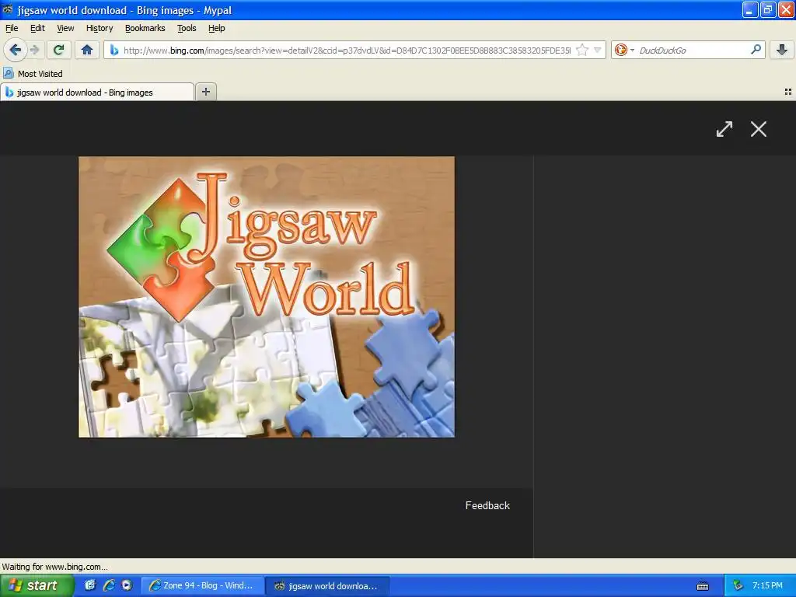Open a new tab with the plus button

point(205,92)
